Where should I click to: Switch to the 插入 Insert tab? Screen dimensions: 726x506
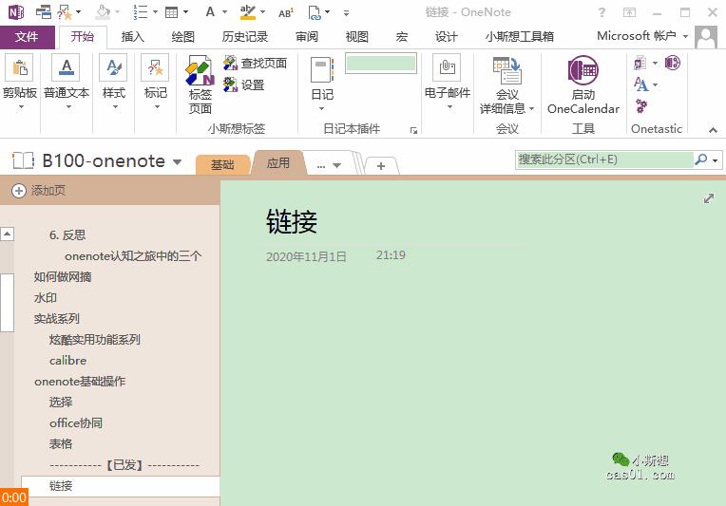[132, 36]
